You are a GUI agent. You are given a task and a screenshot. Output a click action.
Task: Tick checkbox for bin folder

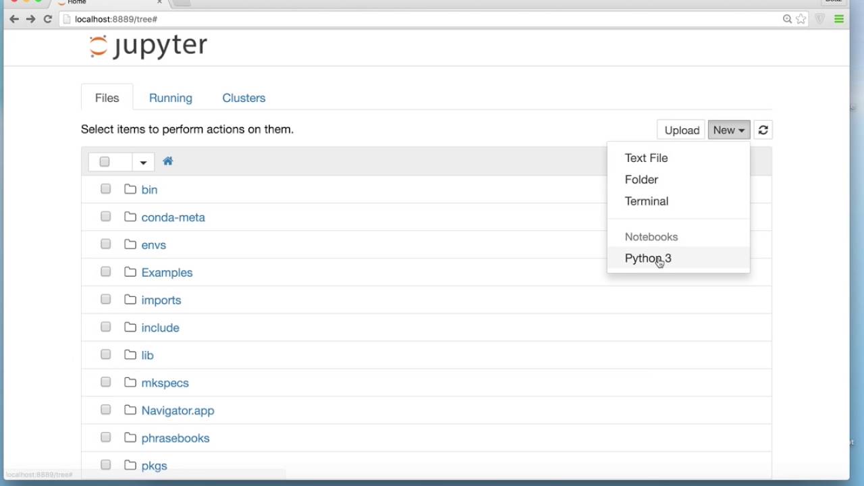tap(106, 189)
